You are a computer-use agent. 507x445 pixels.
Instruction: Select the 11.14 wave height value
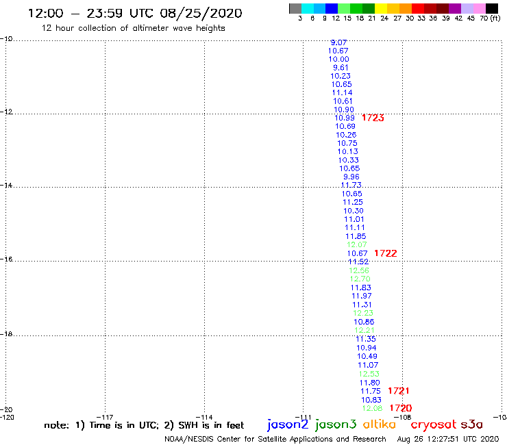342,92
